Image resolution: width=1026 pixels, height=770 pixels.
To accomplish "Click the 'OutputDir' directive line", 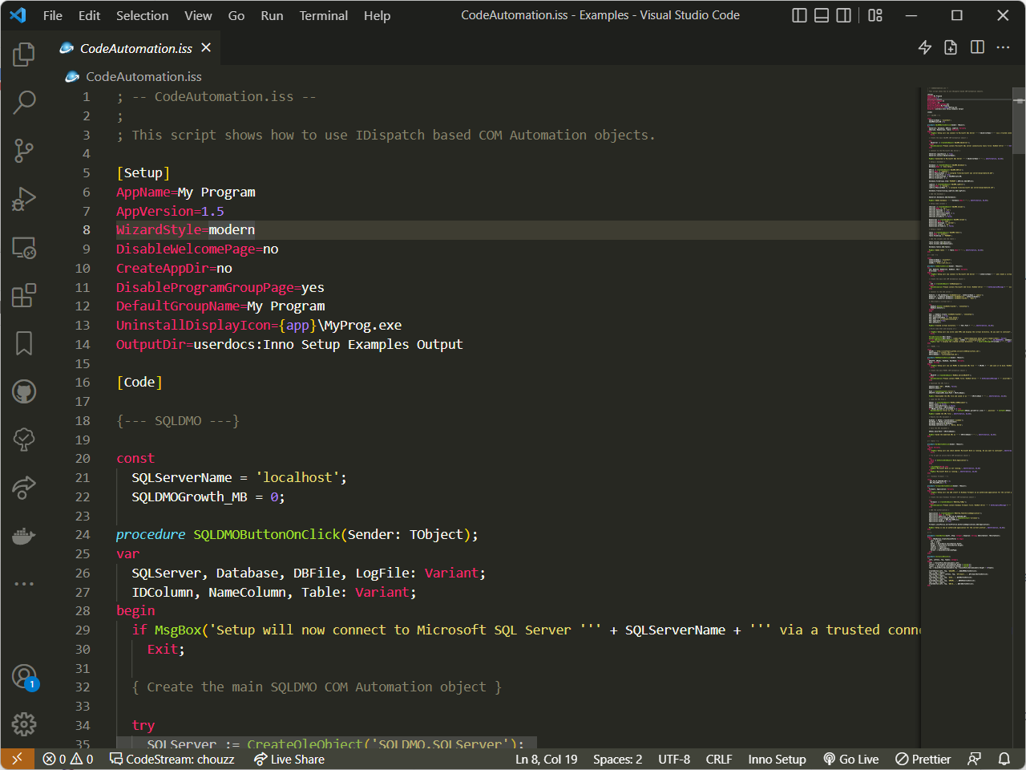I will (289, 345).
